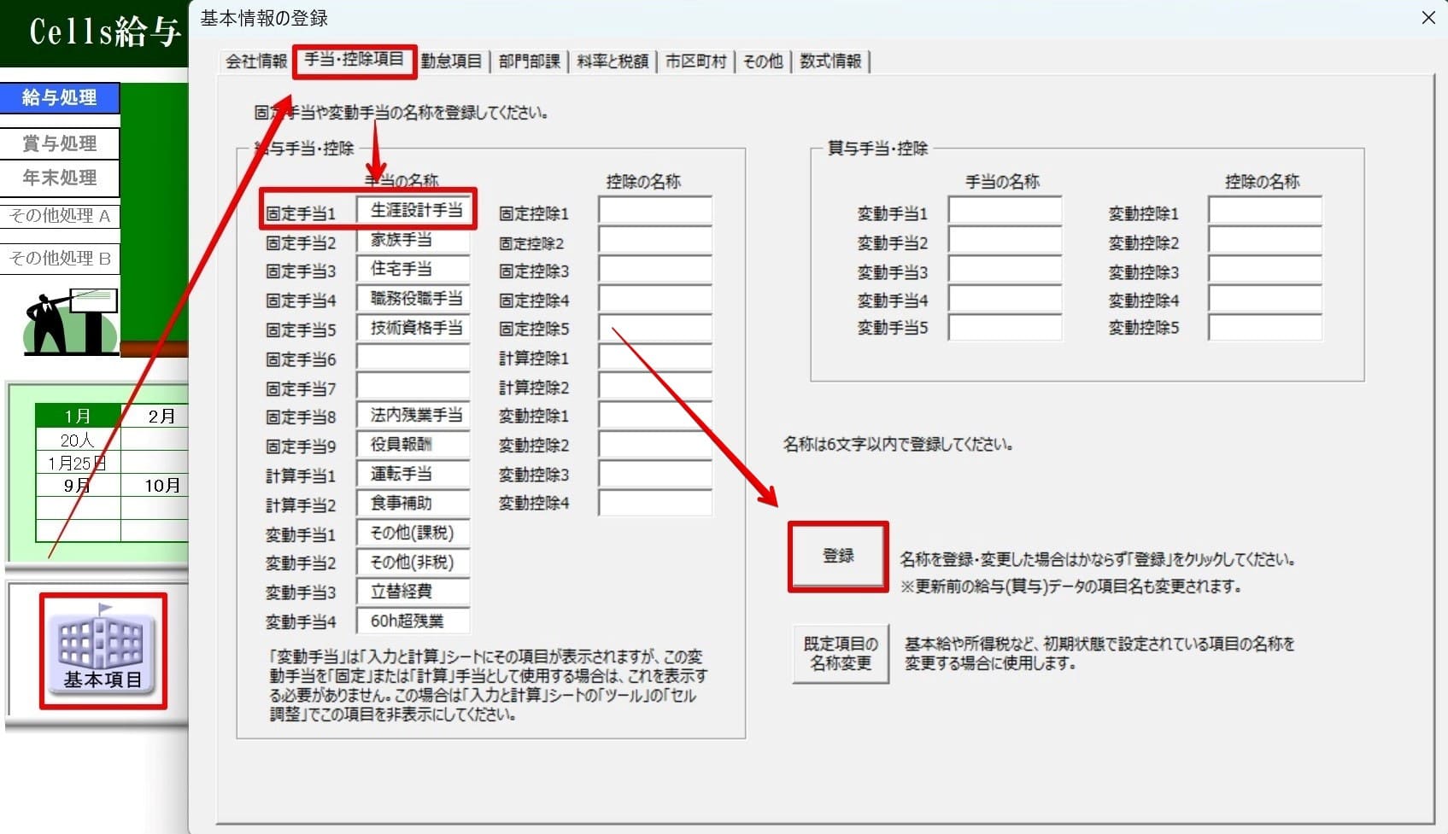Click the 変動手当4 field with 60h超残業
The width and height of the screenshot is (1448, 834).
coord(413,621)
